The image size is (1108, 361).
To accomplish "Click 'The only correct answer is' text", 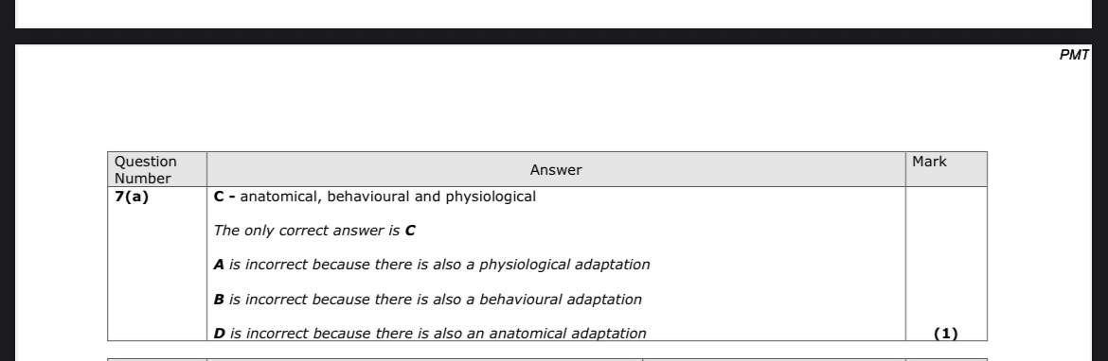I will [x=307, y=231].
